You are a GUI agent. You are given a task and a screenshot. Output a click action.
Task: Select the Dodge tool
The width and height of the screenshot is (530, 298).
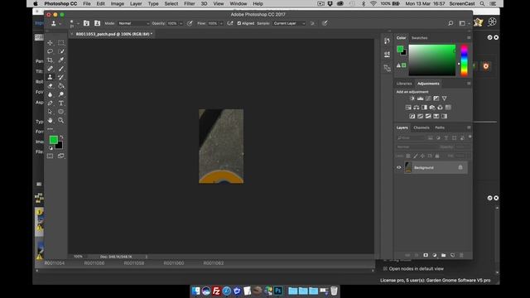coord(60,94)
